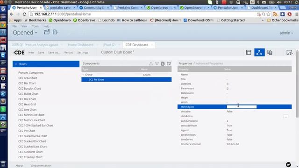Open the About link
Image resolution: width=299 pixels, height=168 pixels.
pos(20,166)
